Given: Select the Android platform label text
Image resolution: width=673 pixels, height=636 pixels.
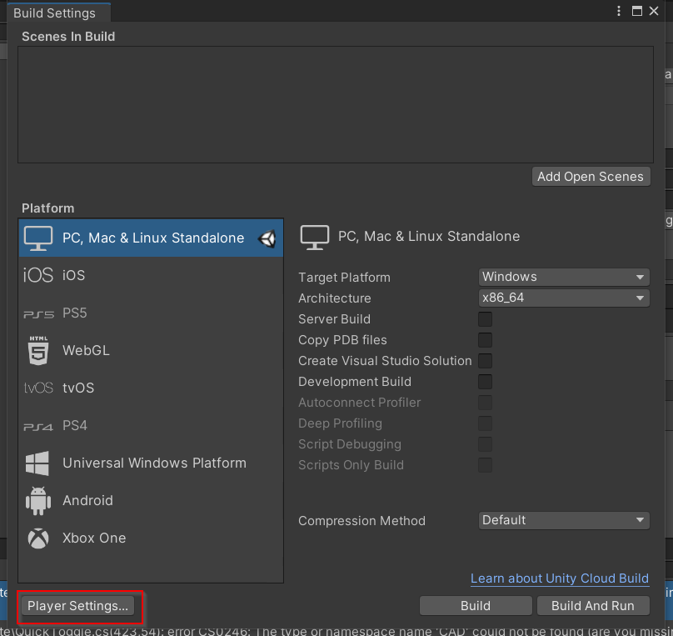Looking at the screenshot, I should coord(87,501).
